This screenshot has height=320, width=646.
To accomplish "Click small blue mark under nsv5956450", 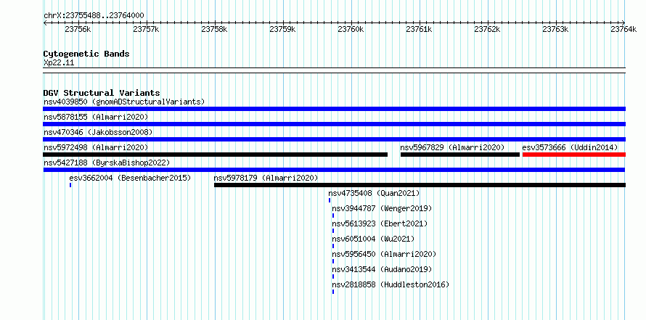I will coord(333,261).
